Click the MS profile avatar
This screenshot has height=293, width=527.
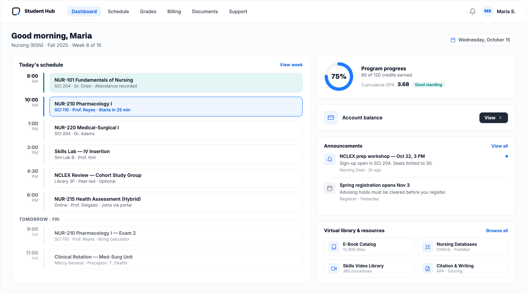point(487,11)
